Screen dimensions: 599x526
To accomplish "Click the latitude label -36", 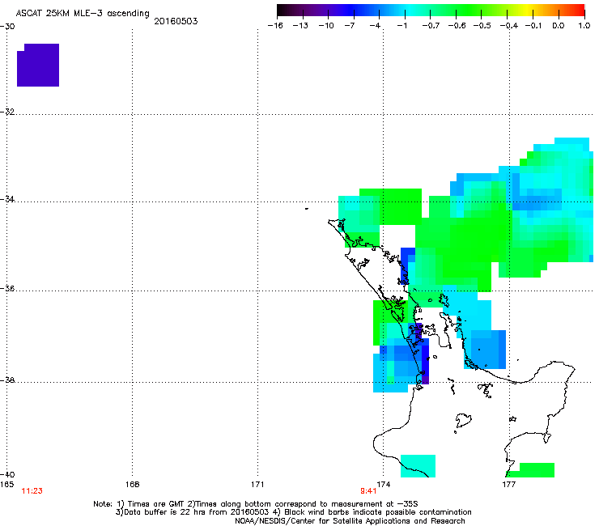I will [x=7, y=288].
